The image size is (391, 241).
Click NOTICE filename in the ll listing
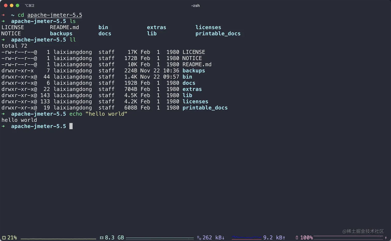(x=192, y=58)
